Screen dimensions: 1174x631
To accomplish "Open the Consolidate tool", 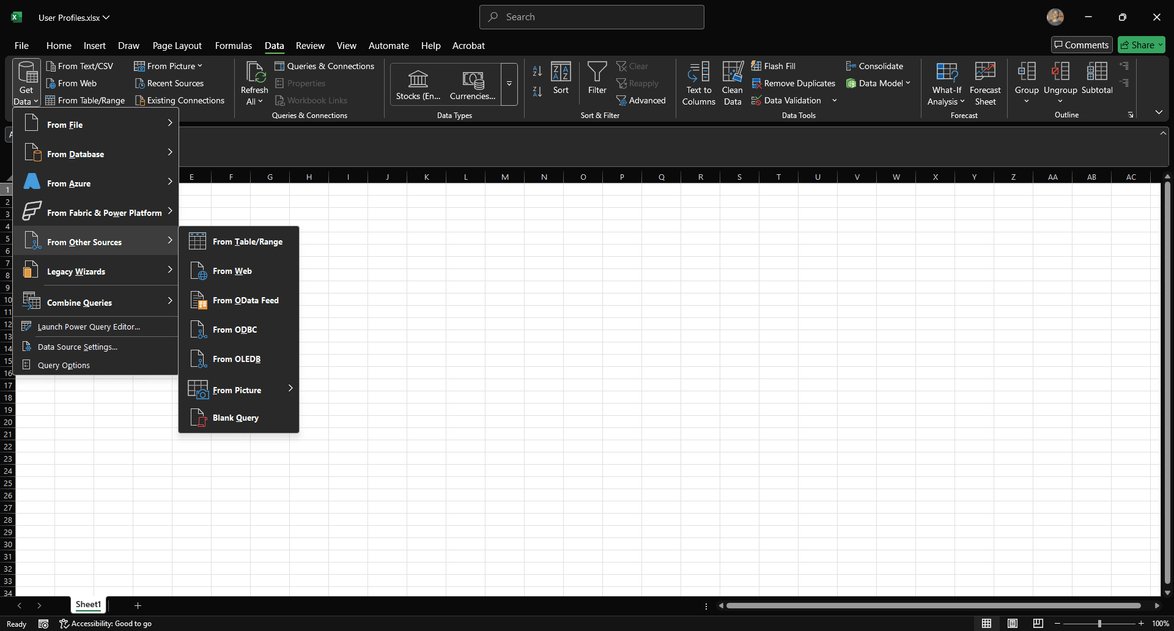I will click(874, 66).
